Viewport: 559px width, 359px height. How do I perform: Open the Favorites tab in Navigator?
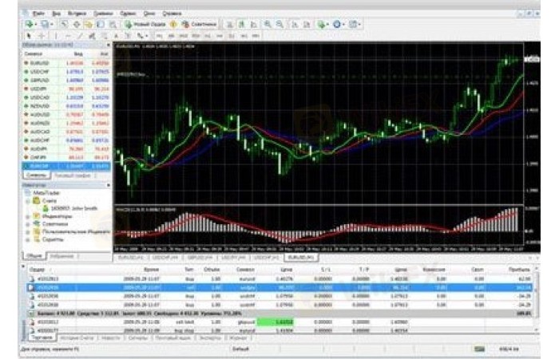62,255
